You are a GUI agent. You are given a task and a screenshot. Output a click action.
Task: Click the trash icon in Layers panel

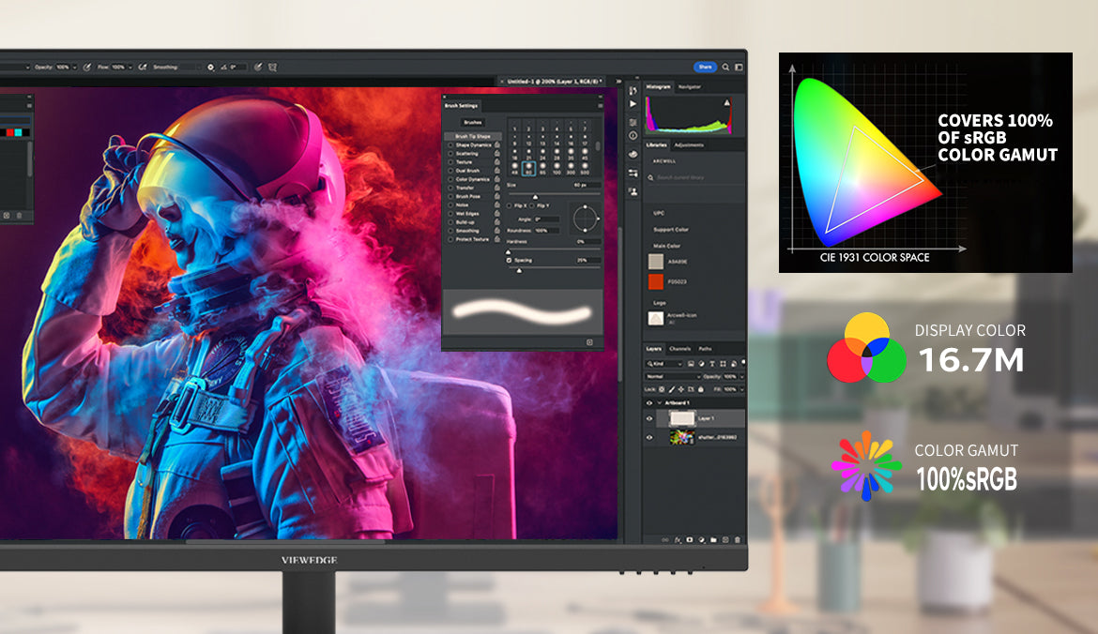point(737,540)
